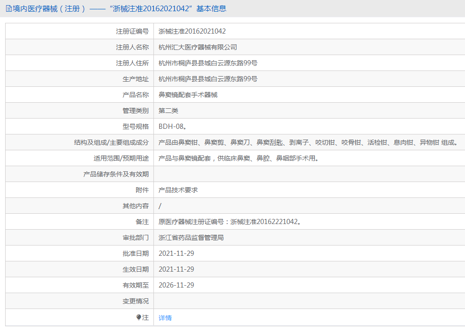
Task: Click the 注册证编号 row label
Action: tap(132, 31)
